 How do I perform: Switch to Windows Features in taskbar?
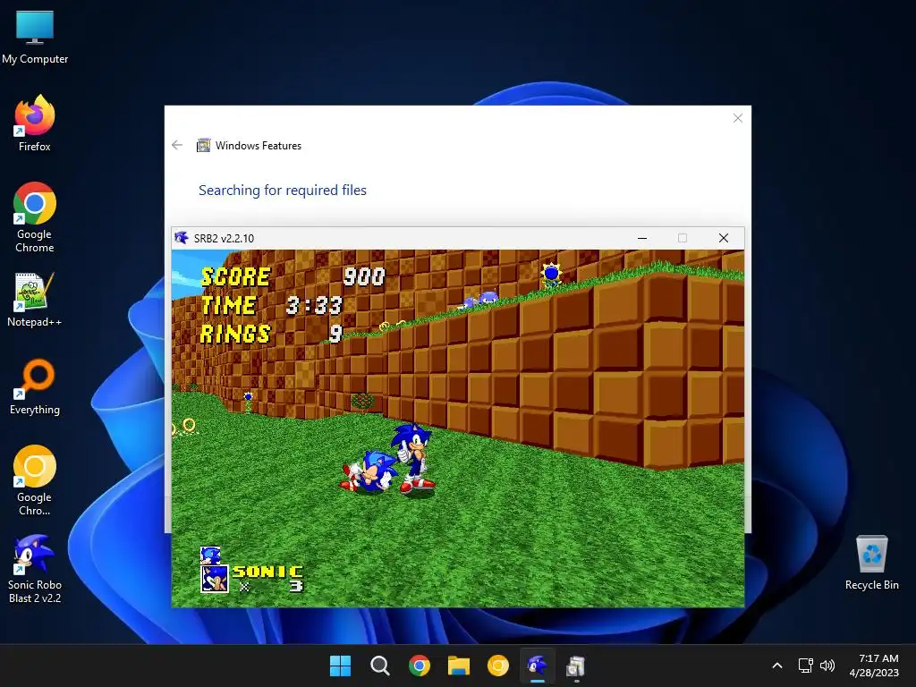[576, 666]
